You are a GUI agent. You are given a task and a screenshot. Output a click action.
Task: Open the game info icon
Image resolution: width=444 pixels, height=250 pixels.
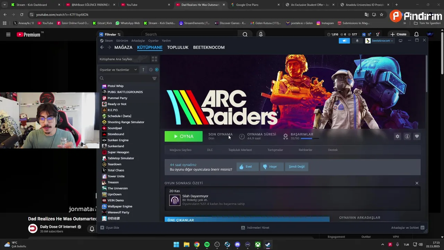(407, 136)
